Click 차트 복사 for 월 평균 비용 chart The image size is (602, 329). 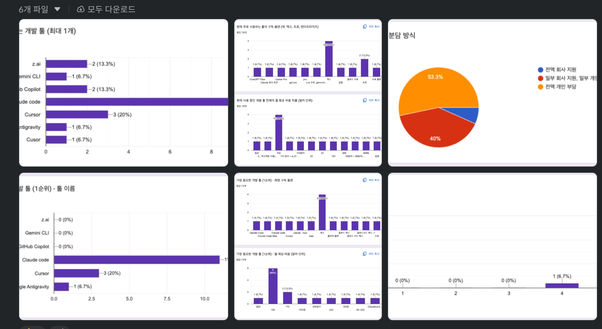tap(374, 100)
